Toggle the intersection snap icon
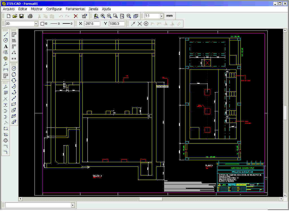 point(140,24)
